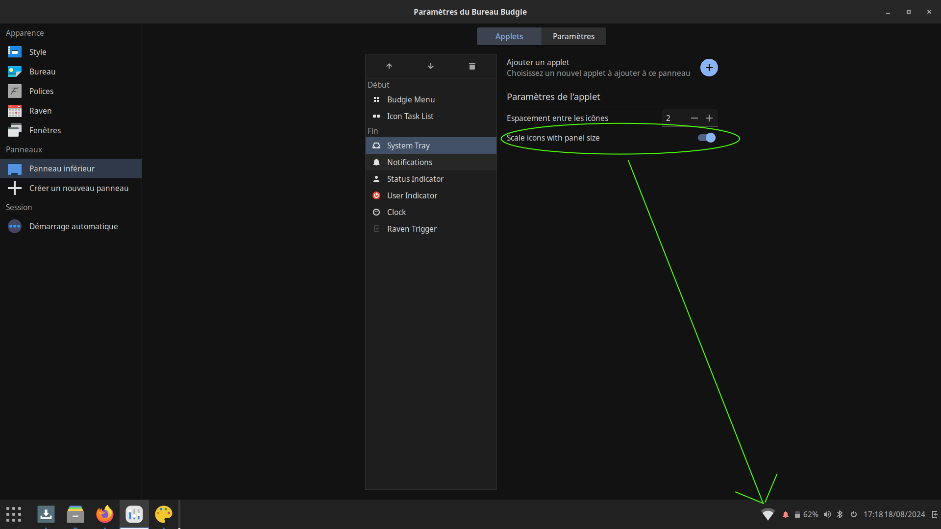The image size is (941, 529).
Task: Open Démarrage automatique settings
Action: click(x=74, y=226)
